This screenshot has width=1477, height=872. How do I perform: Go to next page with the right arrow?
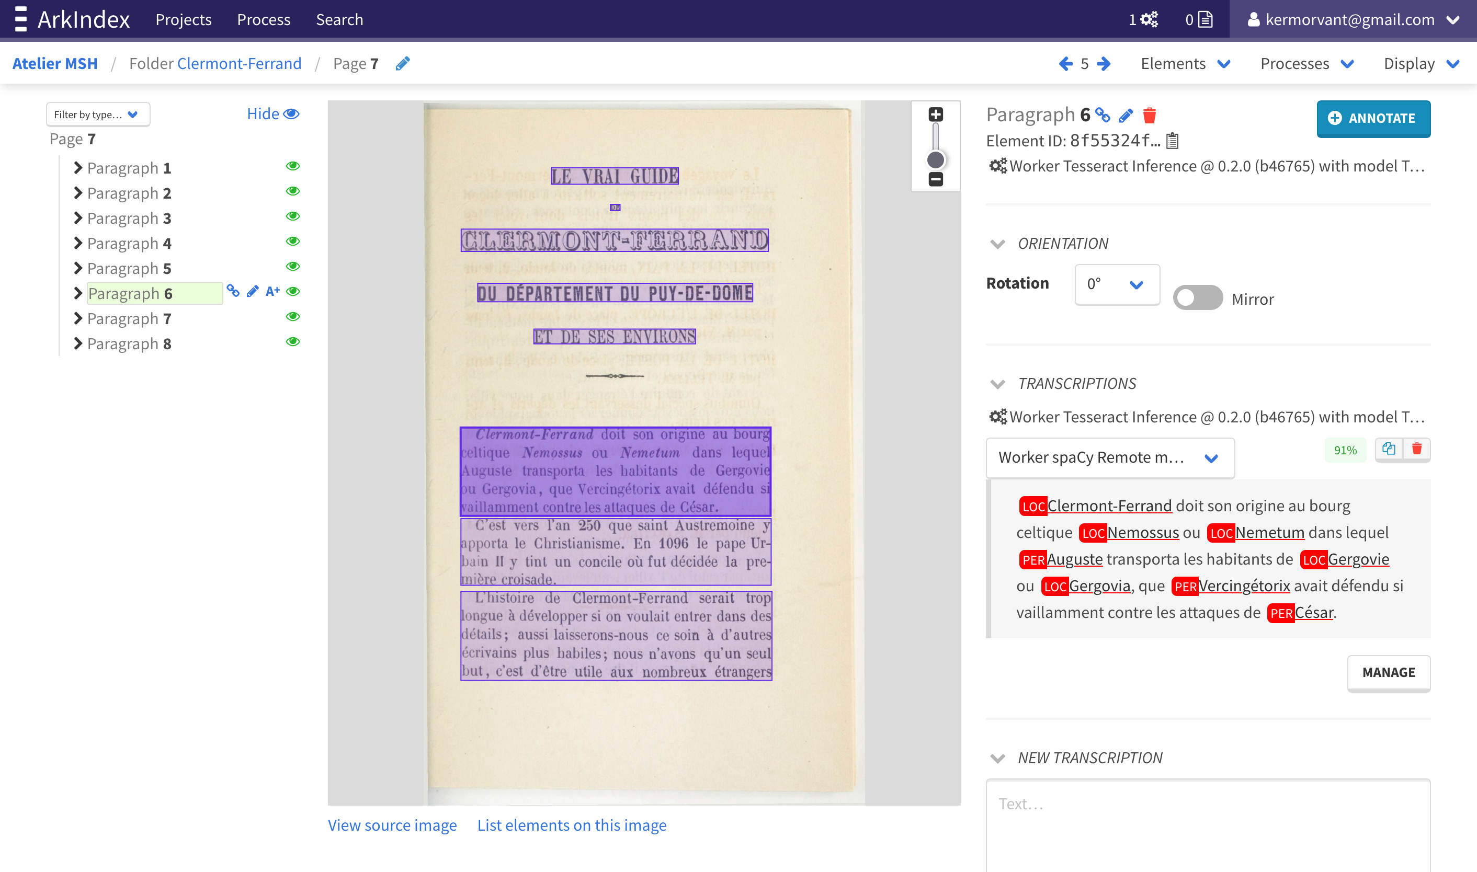(x=1105, y=63)
